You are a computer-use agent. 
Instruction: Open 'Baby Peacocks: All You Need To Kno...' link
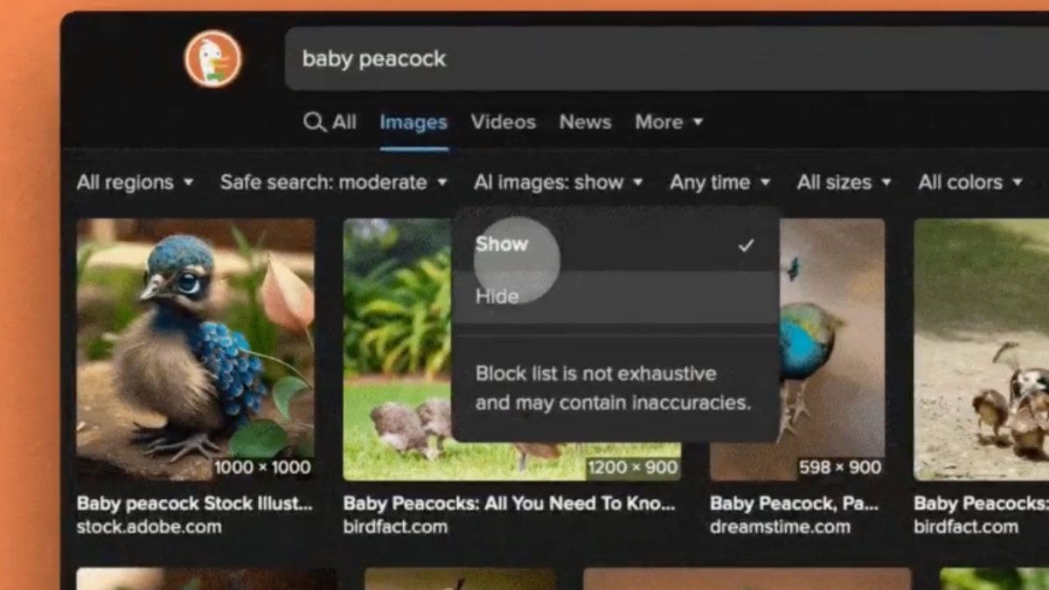(x=509, y=503)
